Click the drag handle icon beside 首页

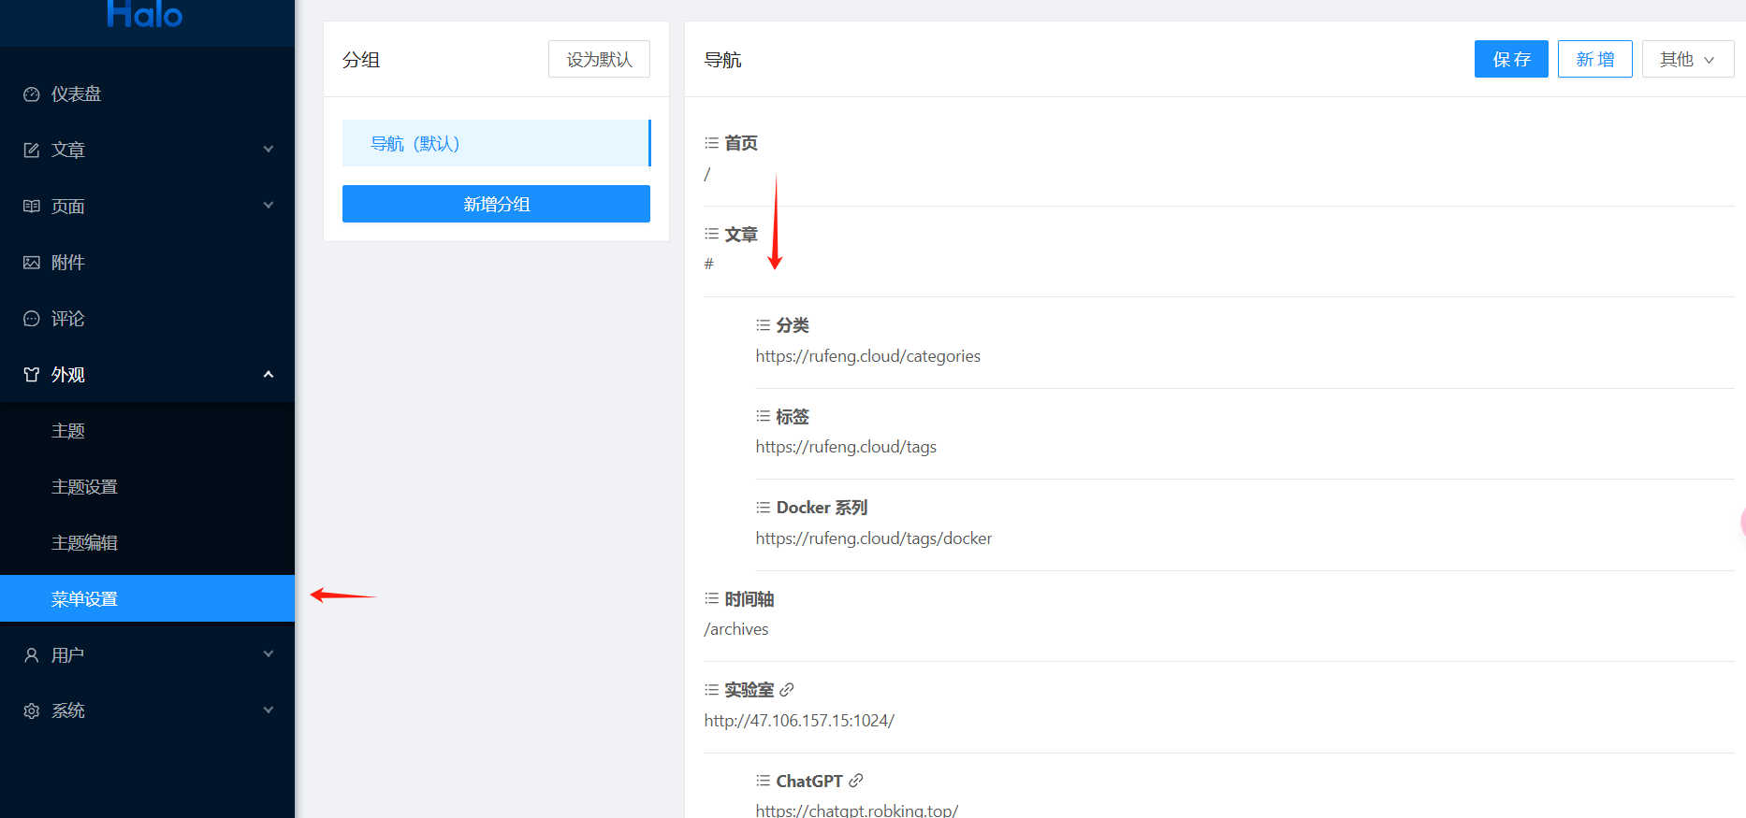(712, 143)
